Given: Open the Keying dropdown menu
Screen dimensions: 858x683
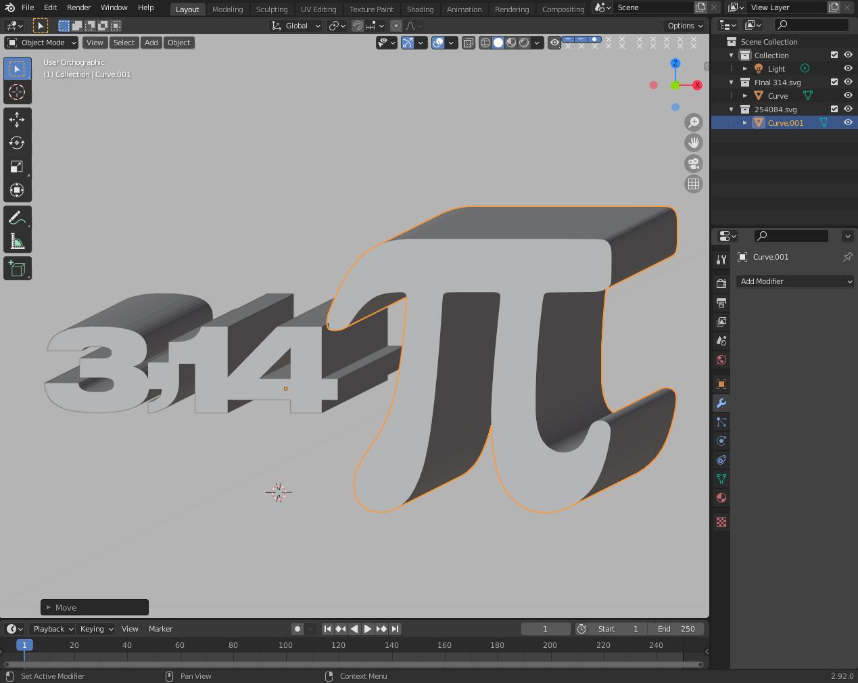Looking at the screenshot, I should [x=96, y=629].
